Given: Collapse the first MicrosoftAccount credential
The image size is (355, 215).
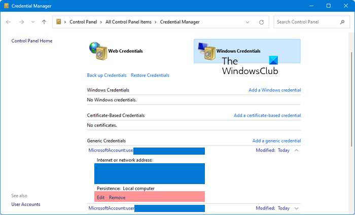Looking at the screenshot, I should point(296,150).
